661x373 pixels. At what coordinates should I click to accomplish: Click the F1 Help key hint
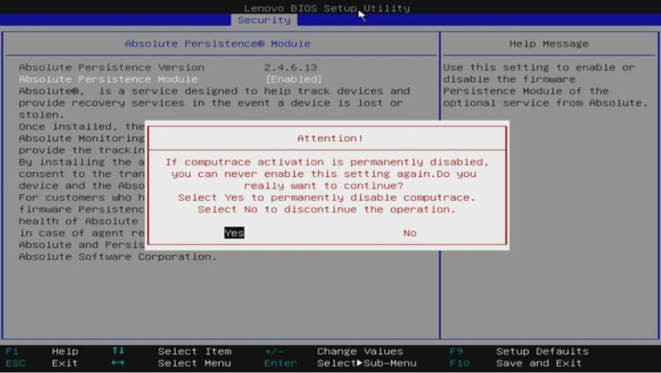tap(42, 351)
